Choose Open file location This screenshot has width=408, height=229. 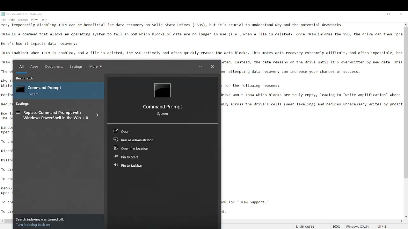[x=135, y=149]
